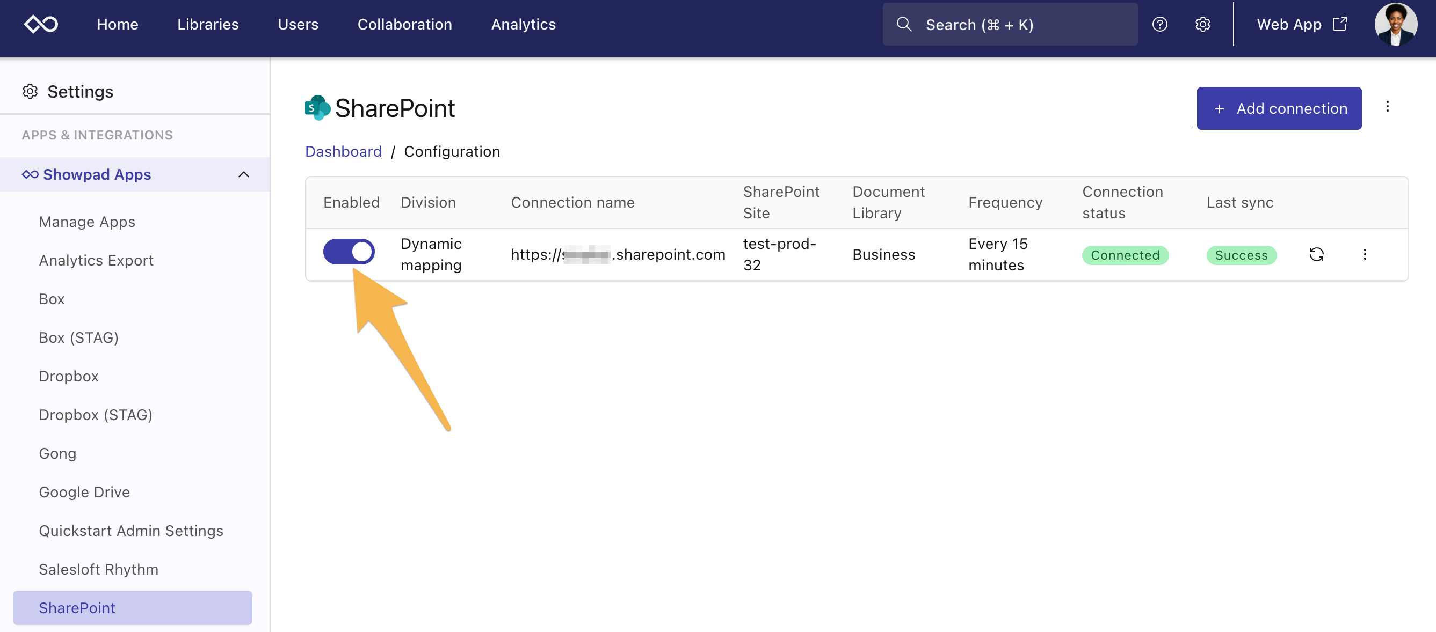The image size is (1436, 632).
Task: Click the user profile avatar
Action: (x=1396, y=24)
